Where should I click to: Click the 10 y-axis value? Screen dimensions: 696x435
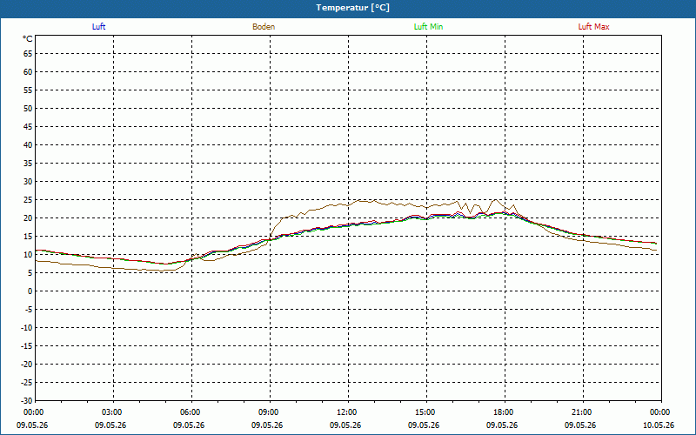[x=28, y=255]
